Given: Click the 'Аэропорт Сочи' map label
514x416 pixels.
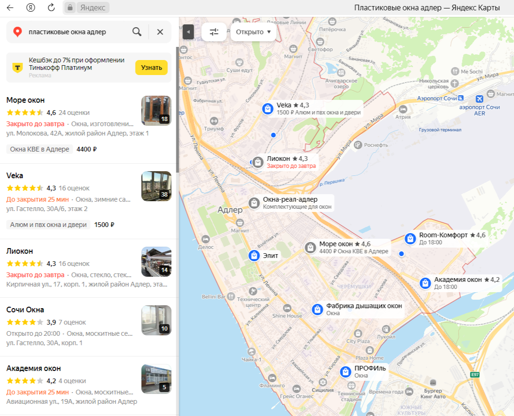Looking at the screenshot, I should (x=437, y=98).
